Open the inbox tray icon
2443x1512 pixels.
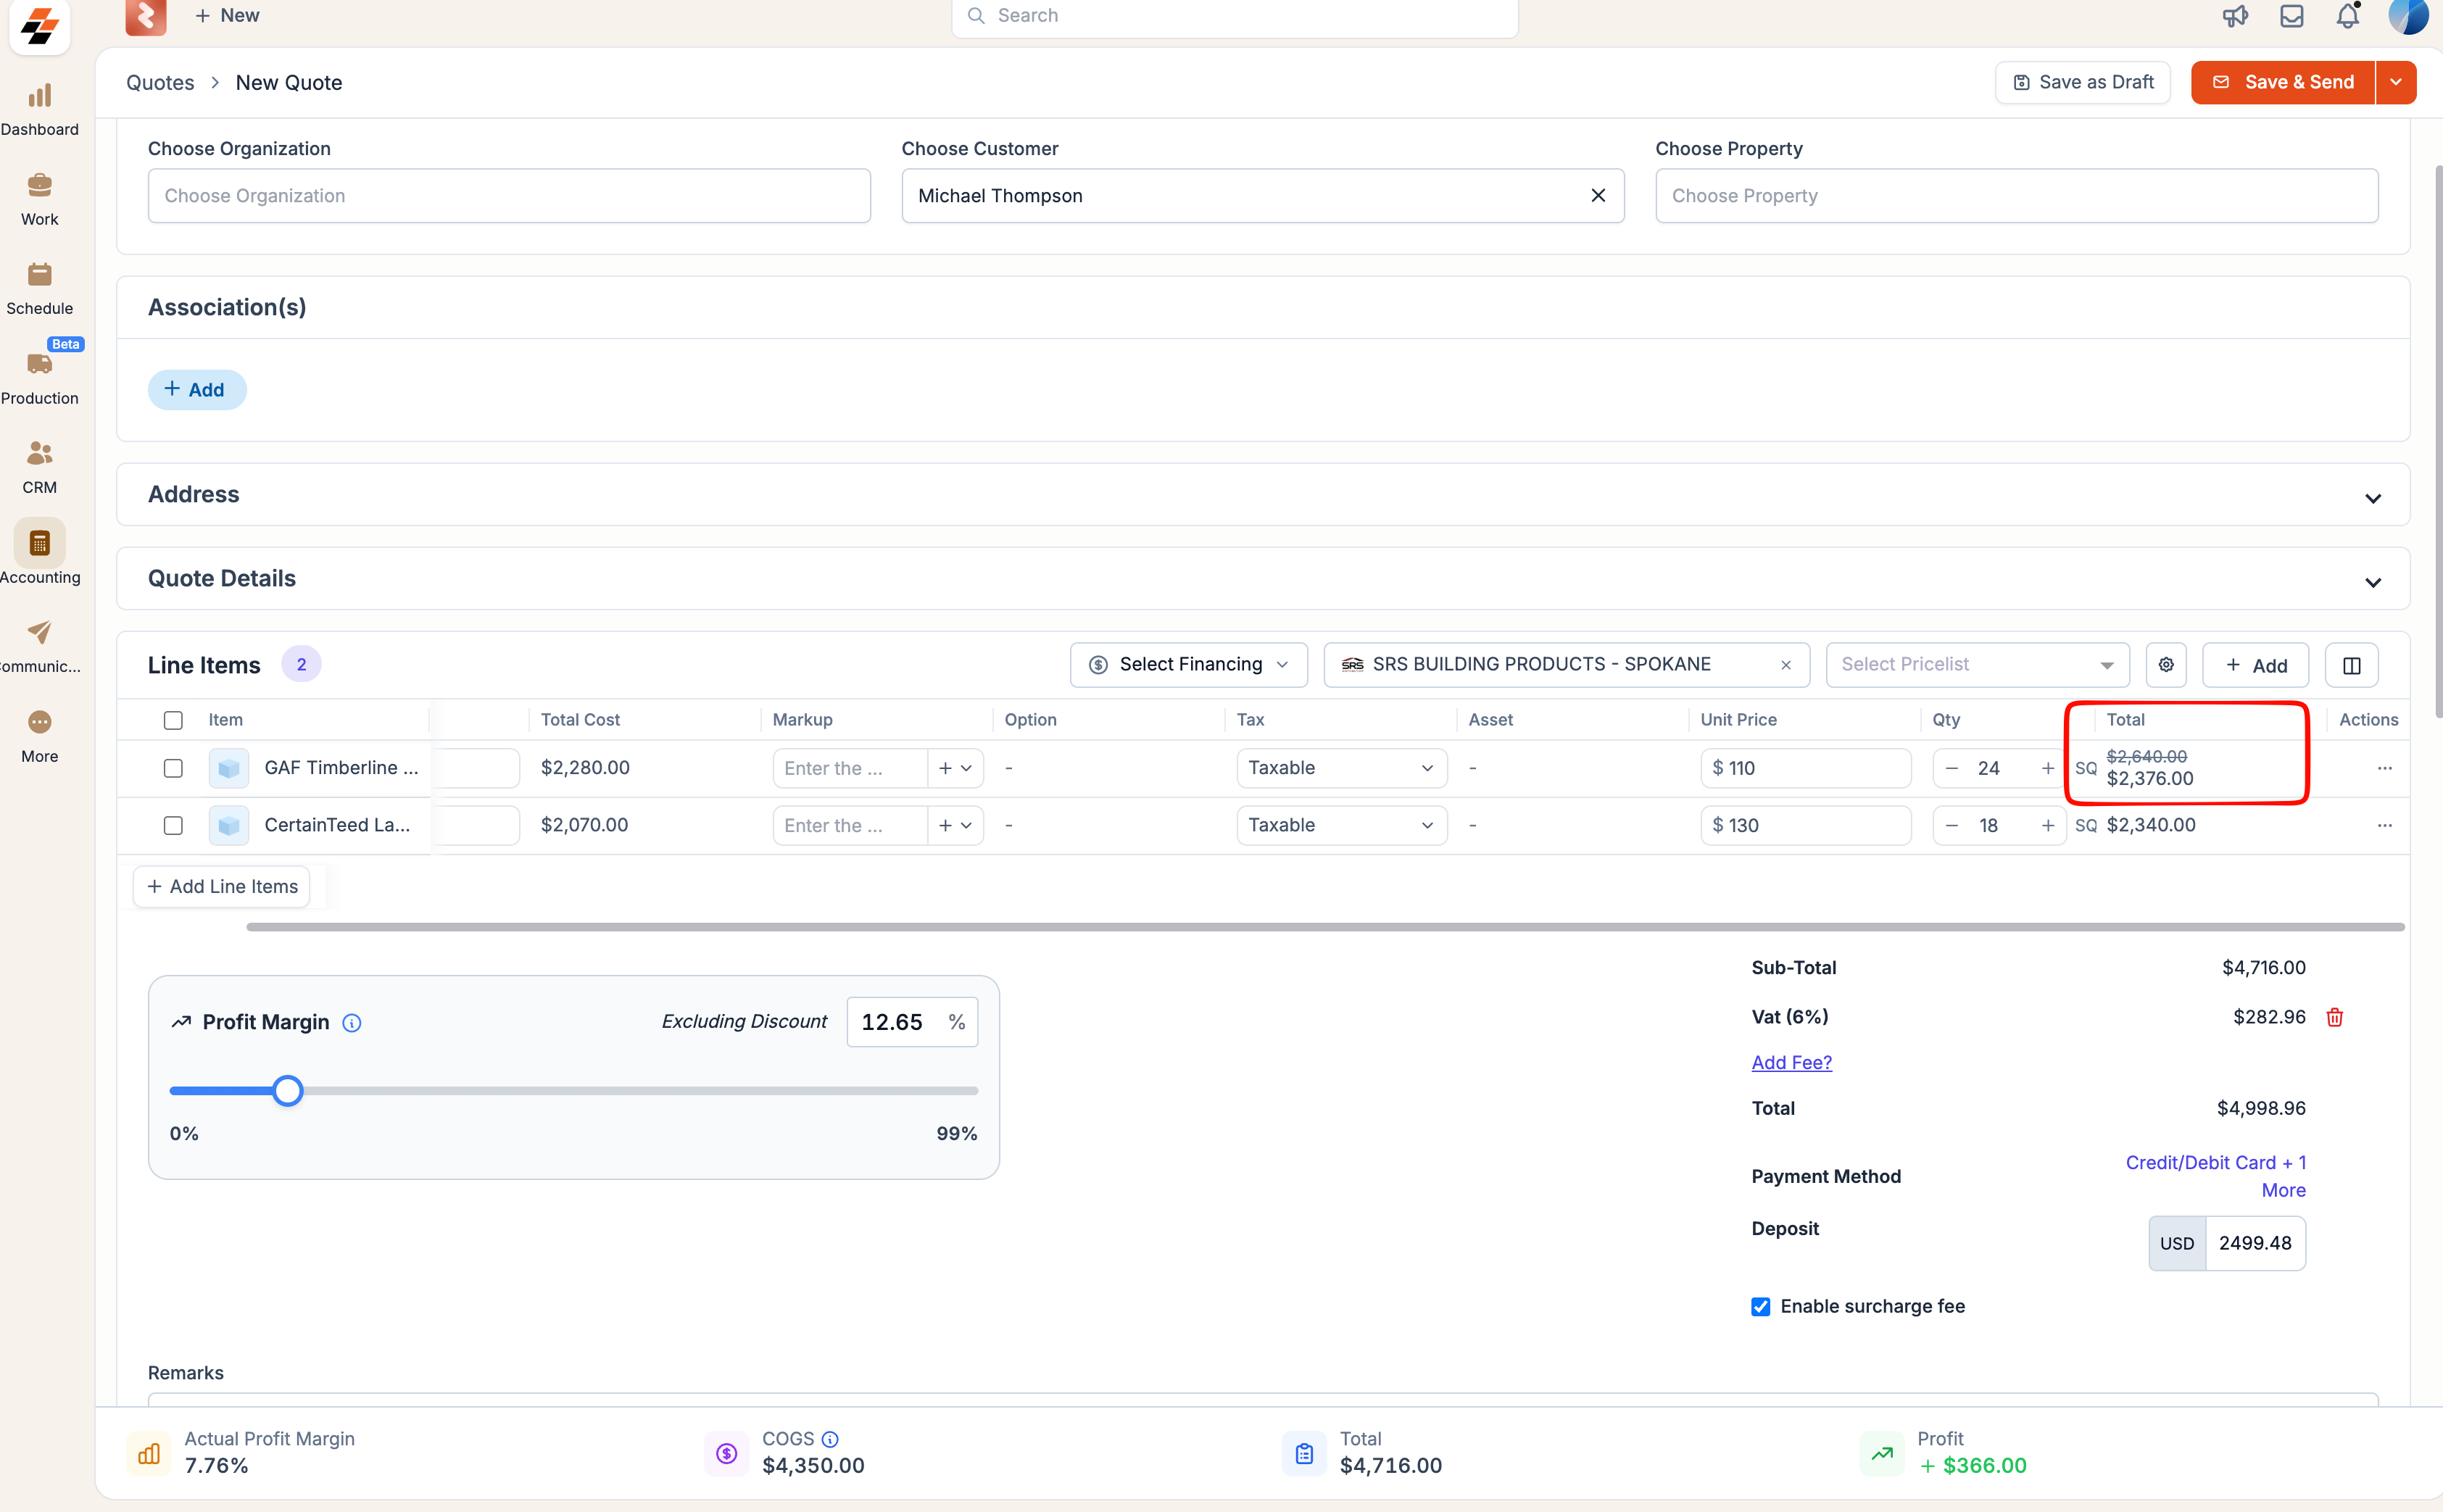click(x=2291, y=16)
